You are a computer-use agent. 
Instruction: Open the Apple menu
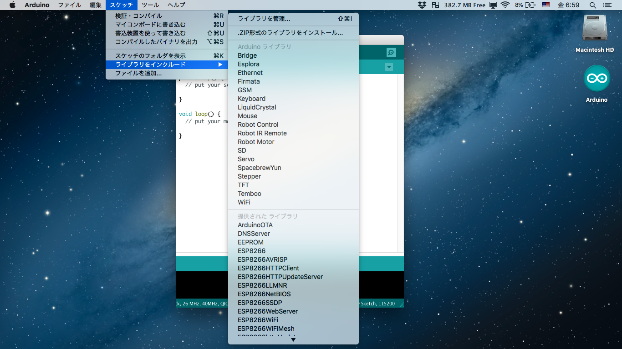point(12,5)
